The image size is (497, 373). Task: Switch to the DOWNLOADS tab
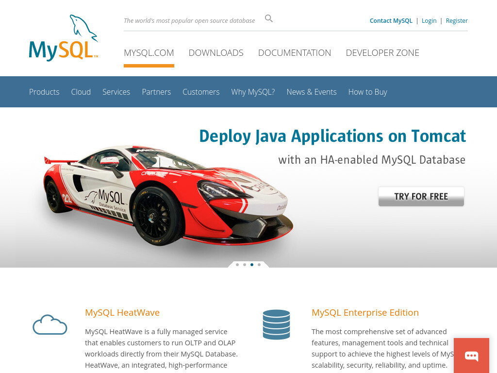point(216,52)
